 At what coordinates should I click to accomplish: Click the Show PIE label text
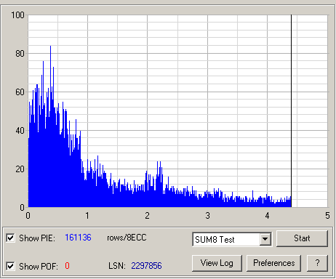point(37,238)
